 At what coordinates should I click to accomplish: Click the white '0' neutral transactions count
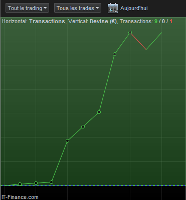[163, 21]
